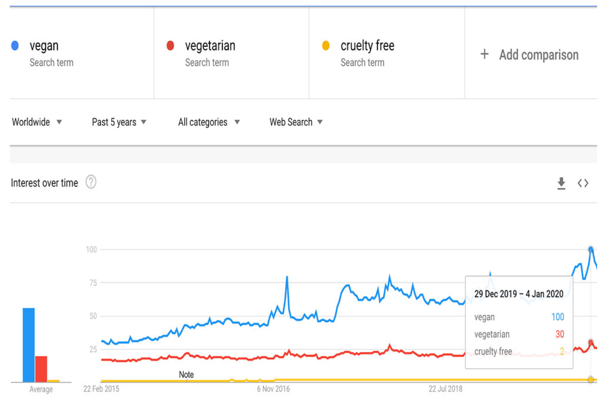Image resolution: width=611 pixels, height=405 pixels.
Task: Open the Worldwide region dropdown
Action: [x=37, y=122]
